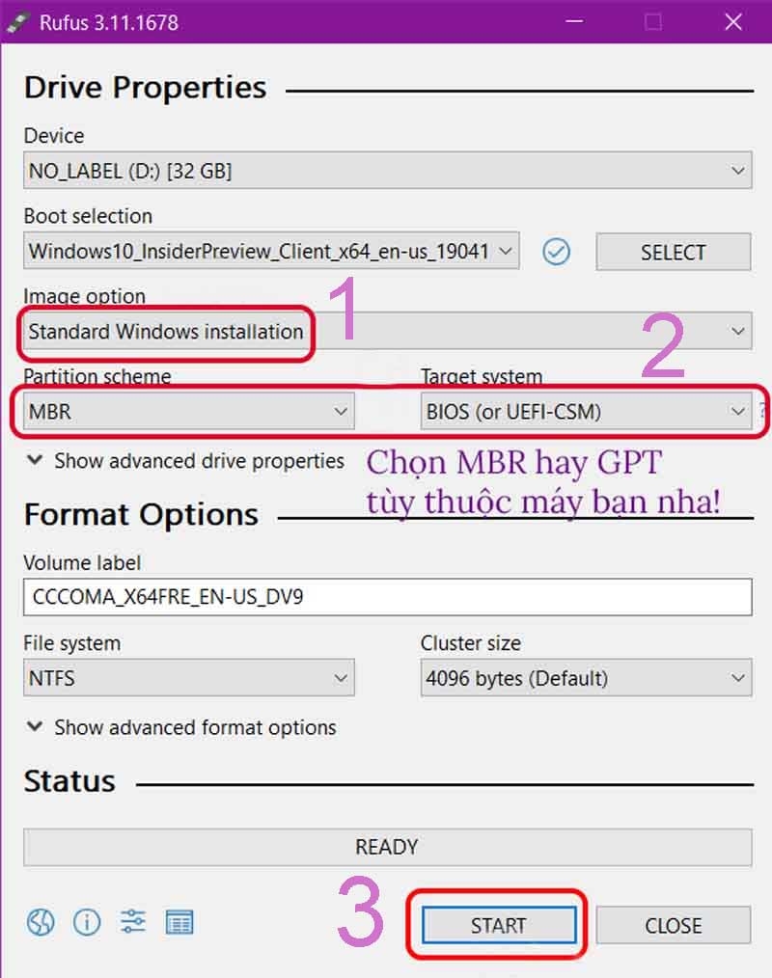The width and height of the screenshot is (772, 978).
Task: Click the Volume label input field
Action: pyautogui.click(x=388, y=597)
